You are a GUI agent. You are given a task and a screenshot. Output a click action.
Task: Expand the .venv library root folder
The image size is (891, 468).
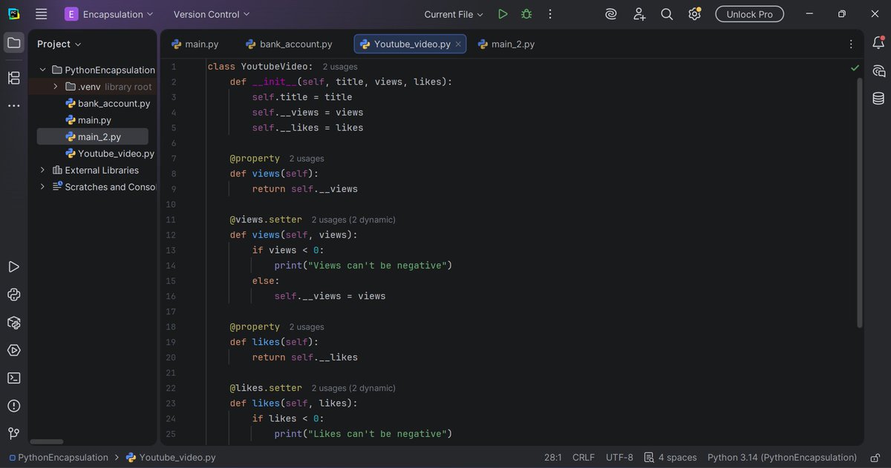click(56, 87)
